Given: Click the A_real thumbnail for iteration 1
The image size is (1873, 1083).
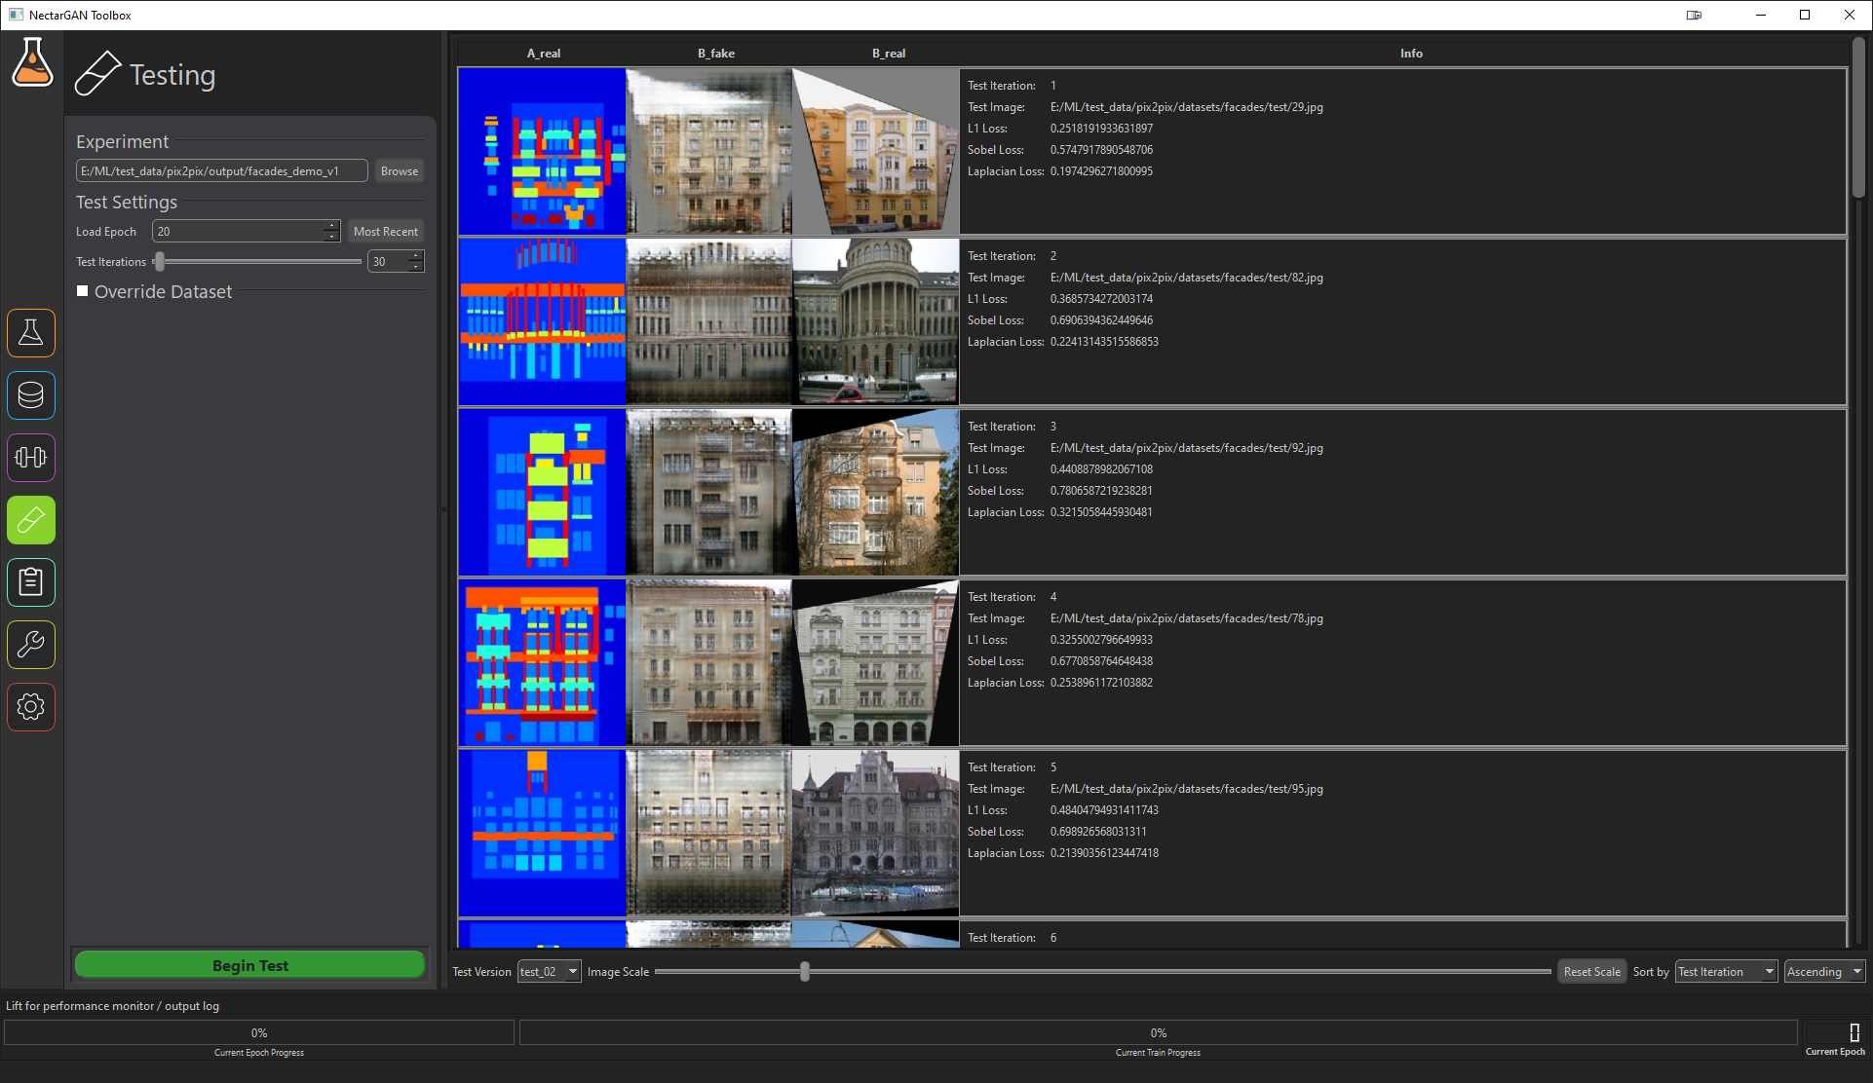Looking at the screenshot, I should [543, 150].
